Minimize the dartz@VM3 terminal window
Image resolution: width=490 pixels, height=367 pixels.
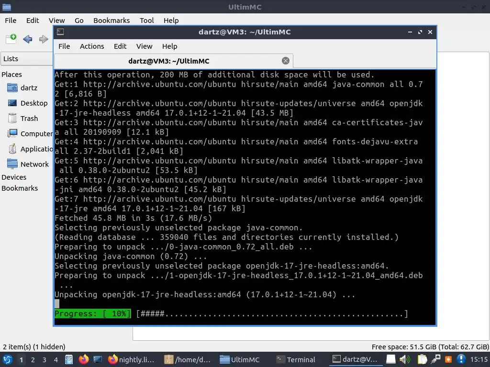[410, 32]
